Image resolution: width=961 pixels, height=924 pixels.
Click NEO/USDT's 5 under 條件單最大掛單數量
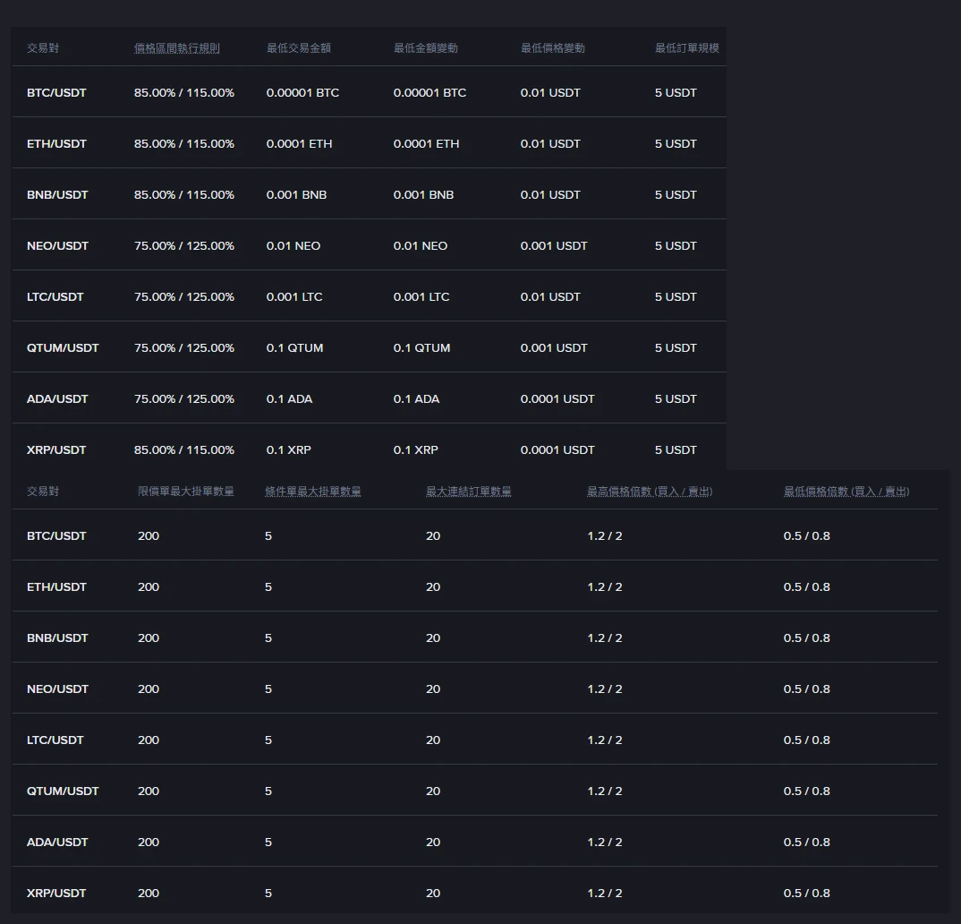[268, 689]
